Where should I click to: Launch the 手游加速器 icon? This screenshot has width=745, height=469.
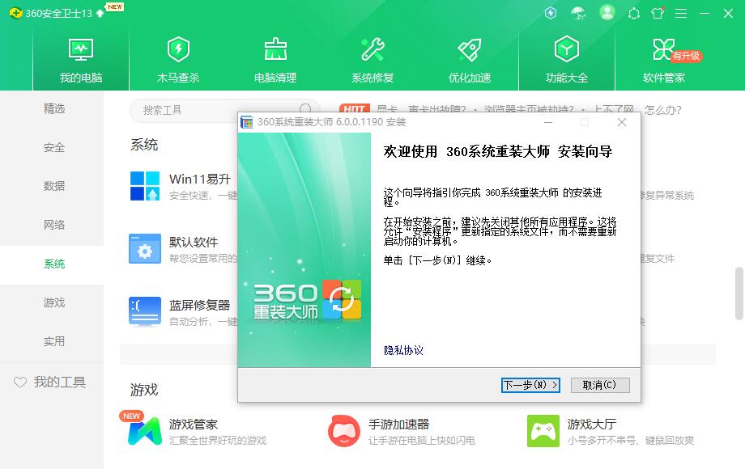(x=344, y=430)
